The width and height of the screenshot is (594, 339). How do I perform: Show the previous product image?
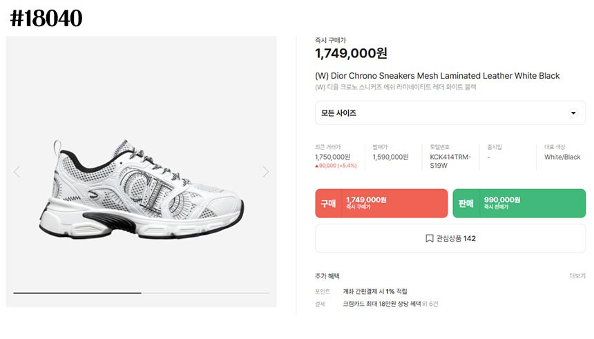tap(17, 172)
